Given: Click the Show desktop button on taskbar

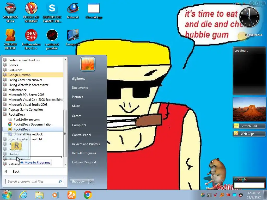Looking at the screenshot, I should (265, 195).
